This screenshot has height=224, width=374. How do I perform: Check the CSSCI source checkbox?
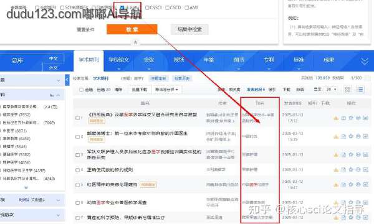tap(147, 7)
